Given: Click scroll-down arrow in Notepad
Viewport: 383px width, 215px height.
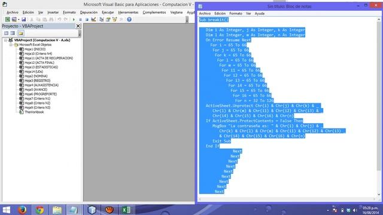Looking at the screenshot, I should tap(379, 194).
